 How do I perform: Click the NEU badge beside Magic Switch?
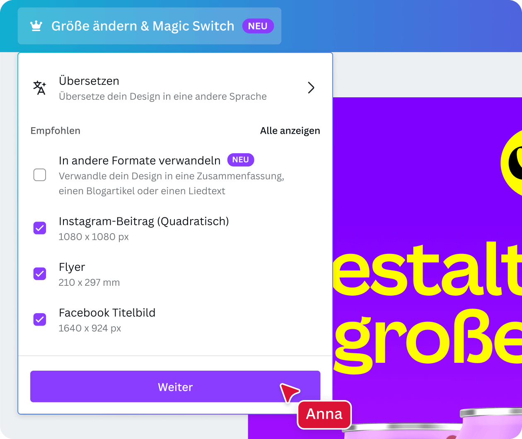coord(258,26)
